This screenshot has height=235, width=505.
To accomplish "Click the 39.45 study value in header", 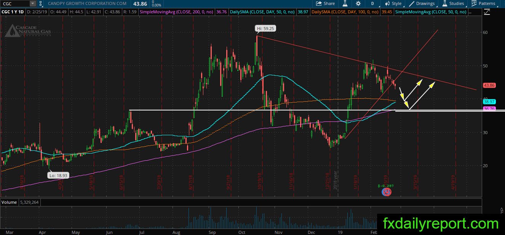I will click(386, 12).
